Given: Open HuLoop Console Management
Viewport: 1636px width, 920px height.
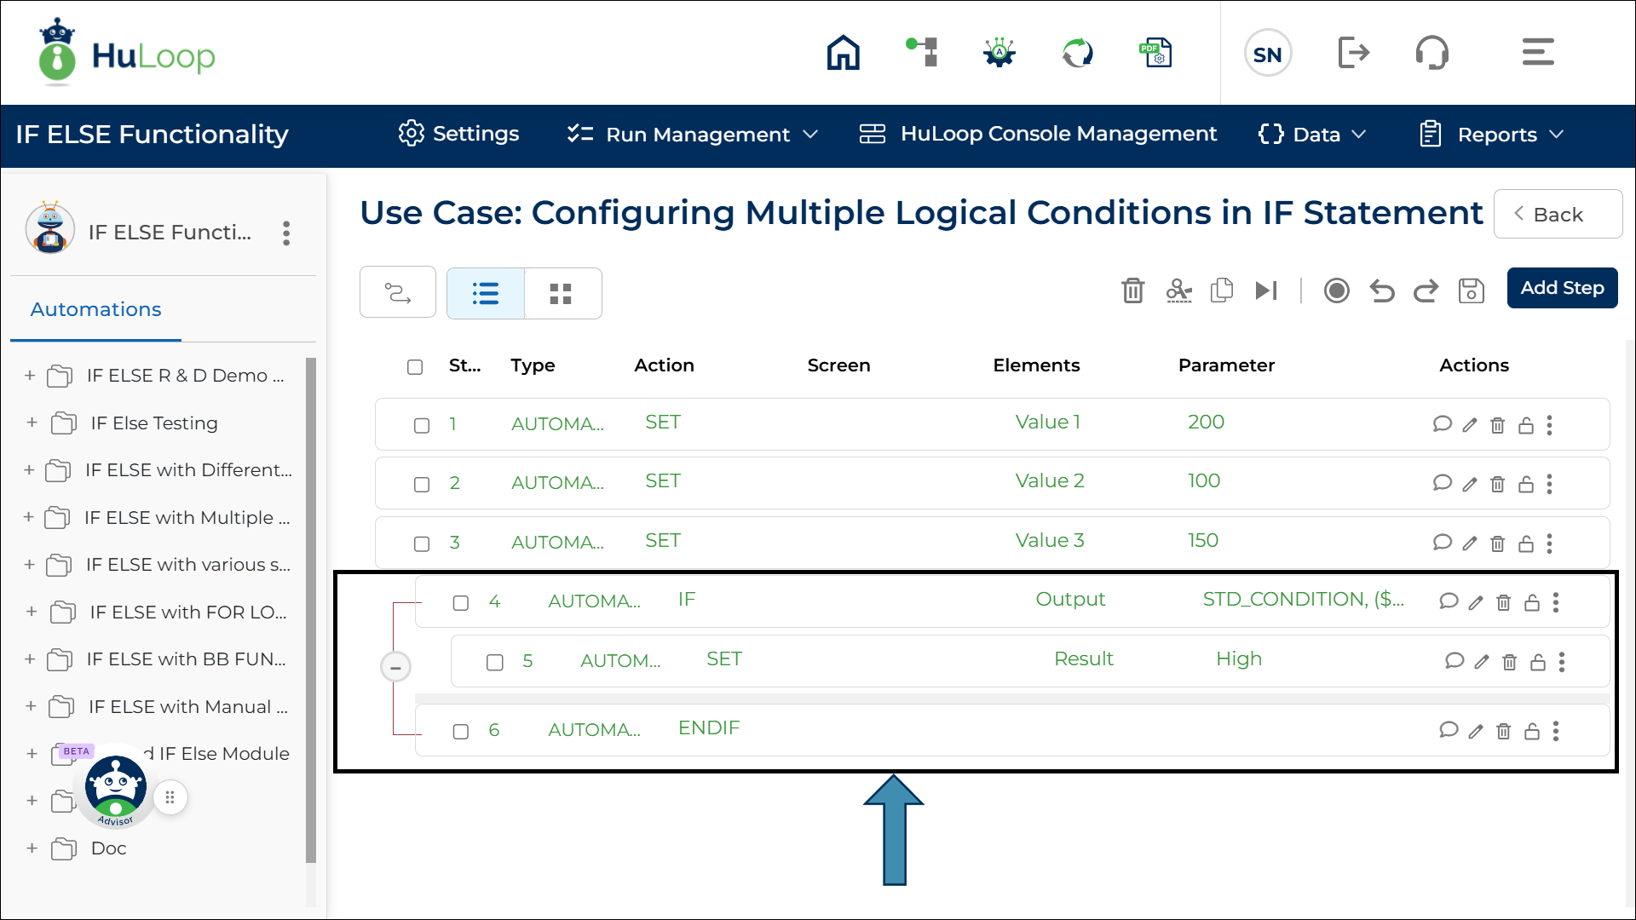Looking at the screenshot, I should pyautogui.click(x=1038, y=134).
